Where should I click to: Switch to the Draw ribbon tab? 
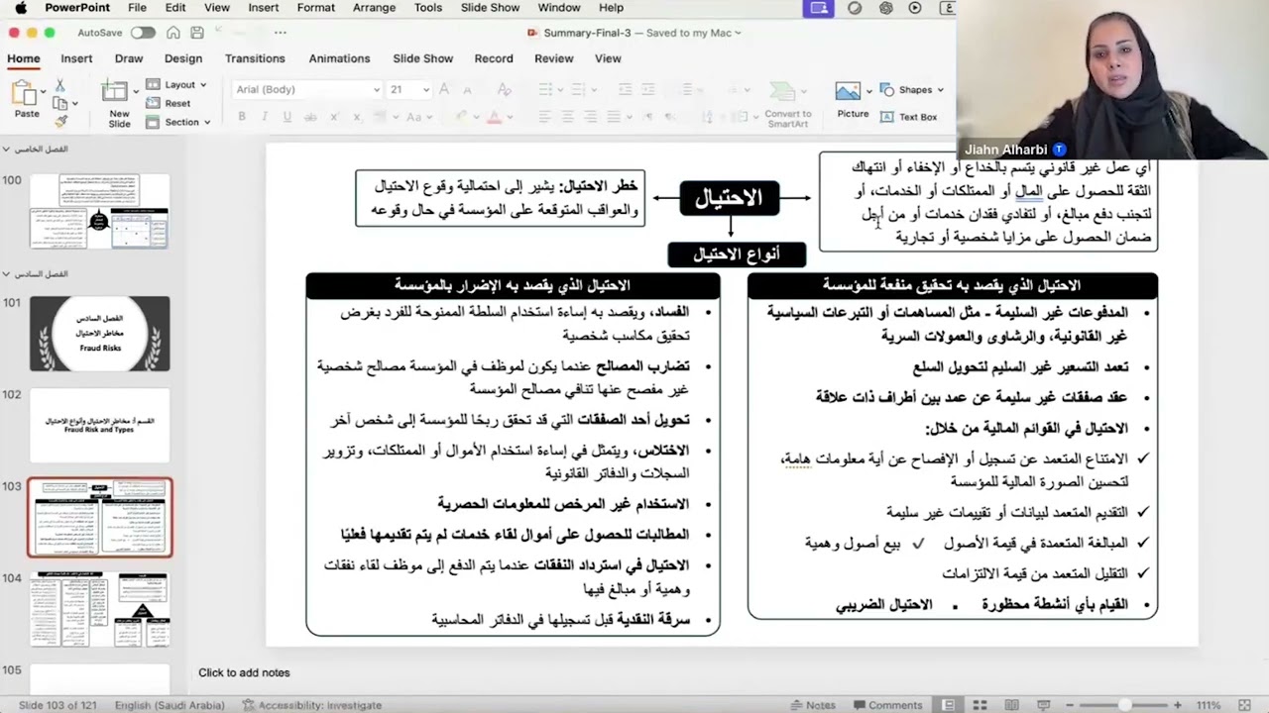(x=129, y=58)
